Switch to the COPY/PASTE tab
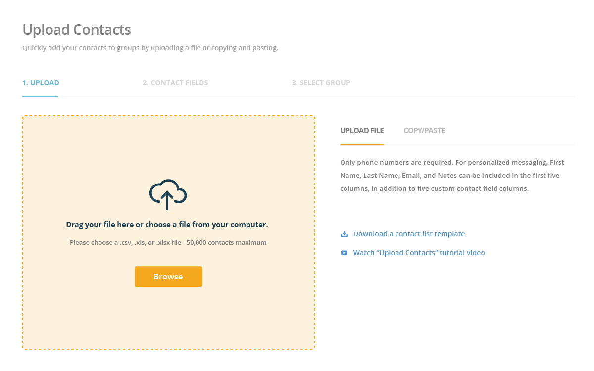594x371 pixels. (424, 131)
